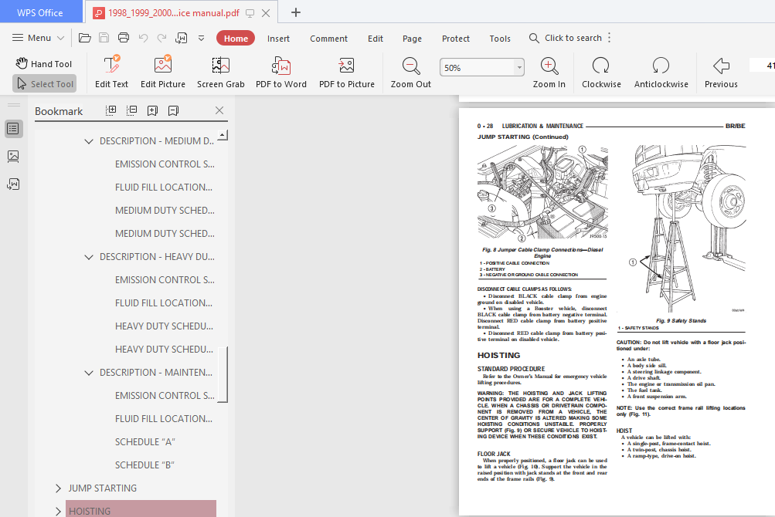Open the first MEDIUM DUTY SCHED... bookmark
This screenshot has height=517, width=775.
click(x=165, y=211)
